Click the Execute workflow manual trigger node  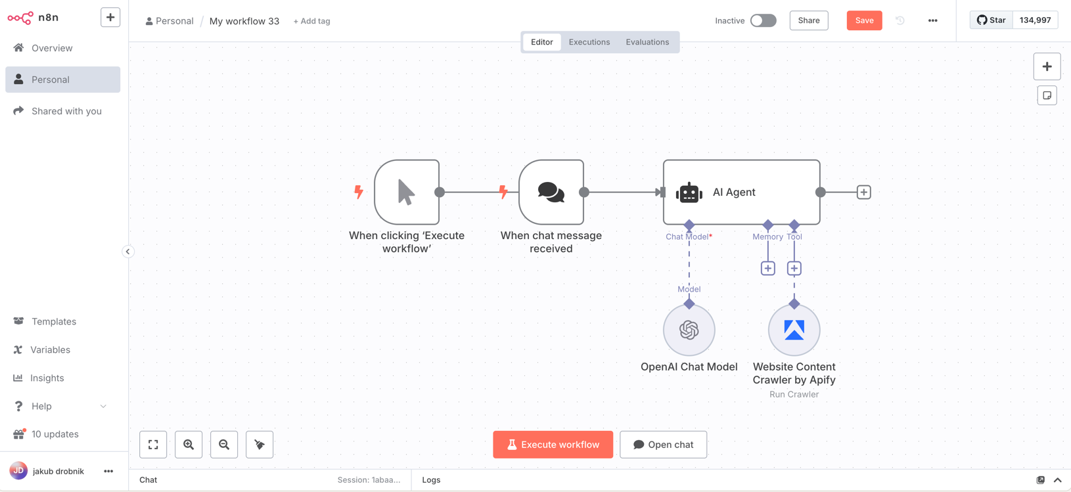click(x=407, y=192)
